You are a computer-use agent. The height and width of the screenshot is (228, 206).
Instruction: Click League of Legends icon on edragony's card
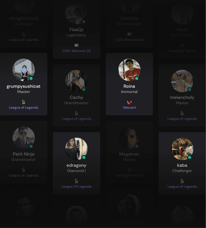click(77, 181)
